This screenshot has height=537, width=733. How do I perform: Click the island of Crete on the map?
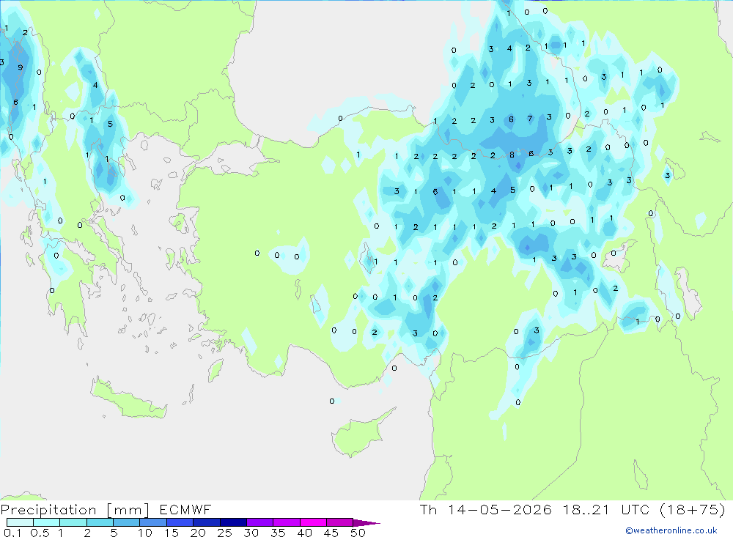[128, 399]
